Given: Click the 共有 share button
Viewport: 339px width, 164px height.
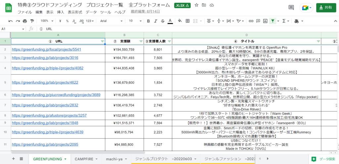Looking at the screenshot, I should tap(326, 8).
